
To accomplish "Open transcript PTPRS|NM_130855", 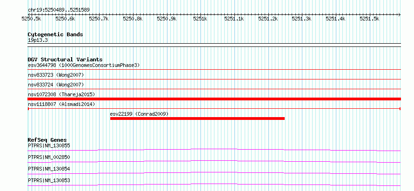I will pyautogui.click(x=49, y=145).
